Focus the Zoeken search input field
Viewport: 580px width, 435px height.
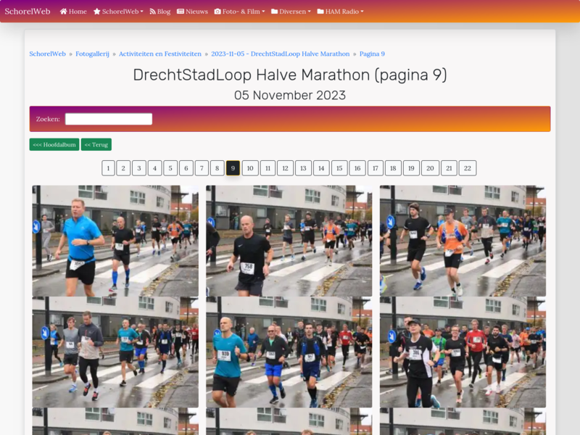tap(109, 119)
